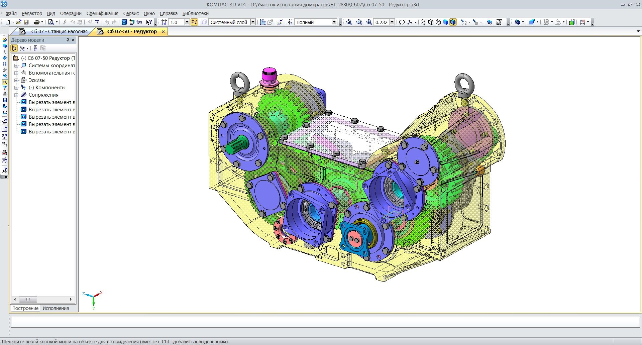Click the paperclip mates icon in left sidebar
The height and width of the screenshot is (345, 642).
click(x=5, y=70)
